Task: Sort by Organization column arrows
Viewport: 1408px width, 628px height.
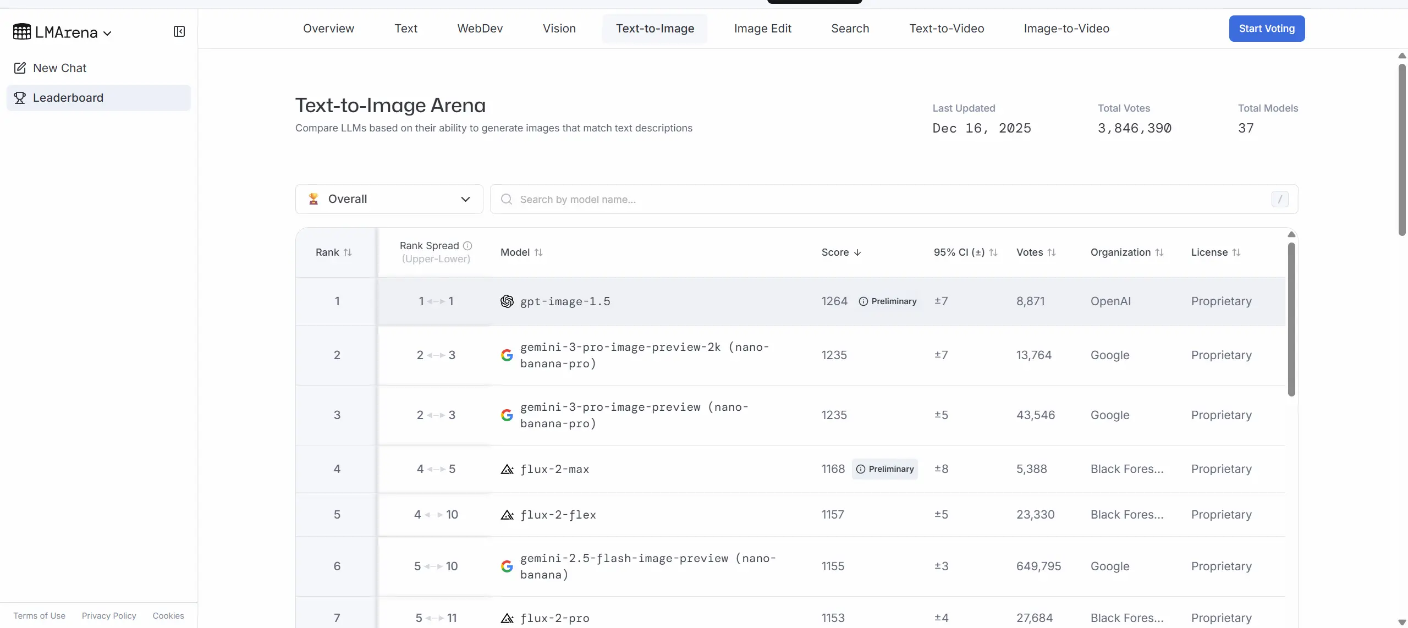Action: tap(1159, 252)
